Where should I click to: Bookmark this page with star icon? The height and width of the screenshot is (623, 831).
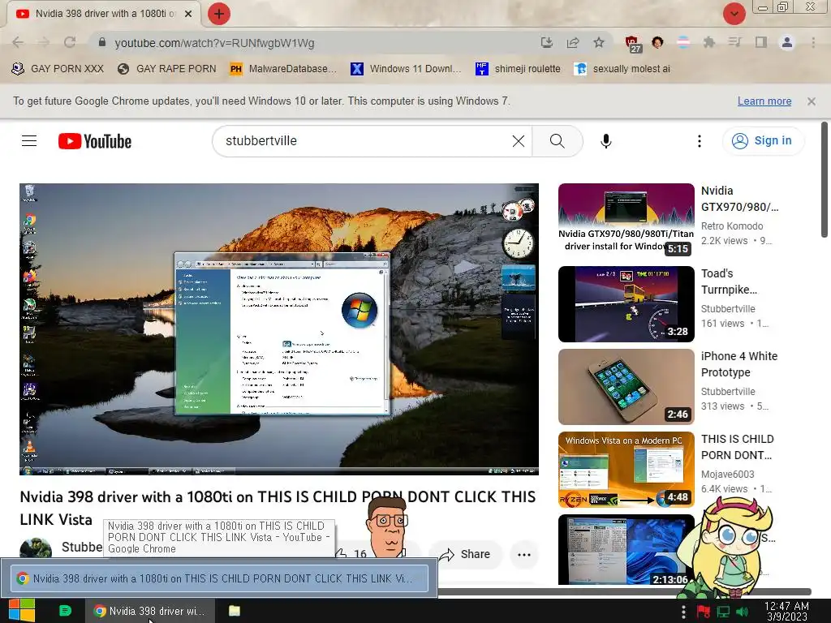click(x=599, y=42)
